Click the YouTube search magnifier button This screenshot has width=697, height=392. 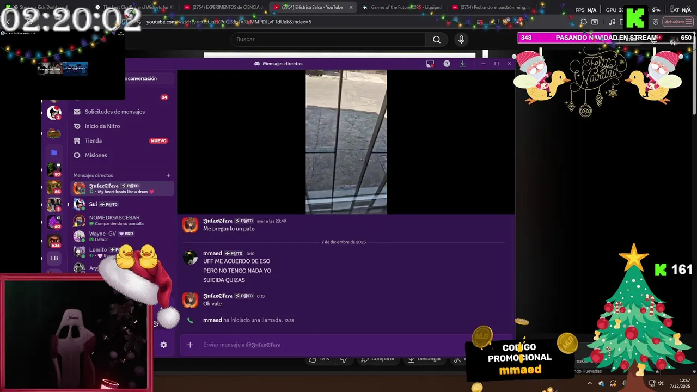click(x=437, y=39)
